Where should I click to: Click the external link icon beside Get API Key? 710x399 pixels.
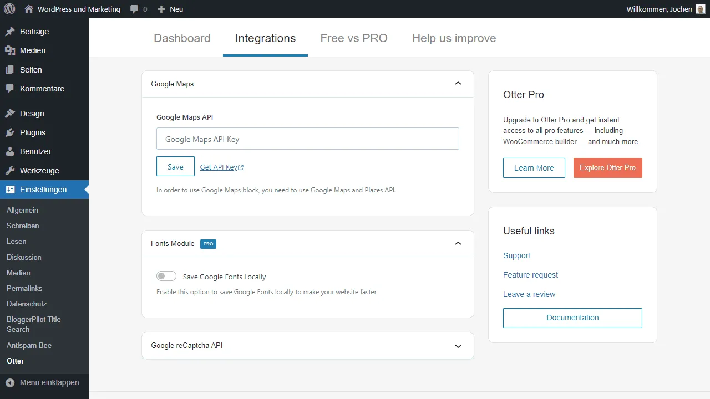pos(241,167)
